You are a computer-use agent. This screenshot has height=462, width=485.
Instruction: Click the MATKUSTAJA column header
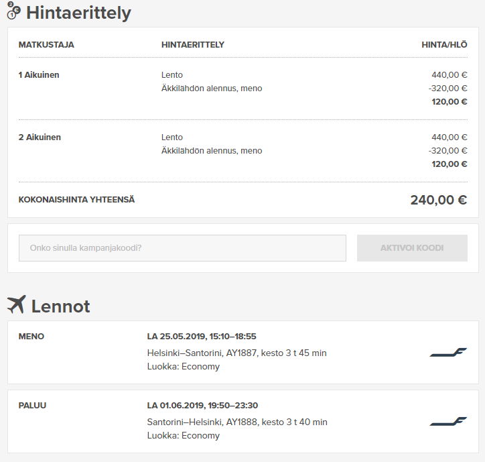tap(46, 44)
